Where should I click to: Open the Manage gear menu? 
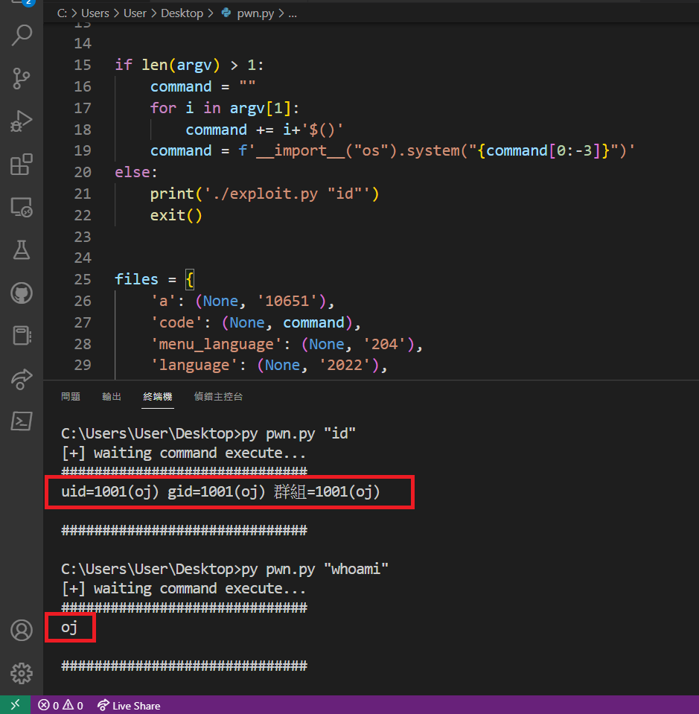pos(22,673)
